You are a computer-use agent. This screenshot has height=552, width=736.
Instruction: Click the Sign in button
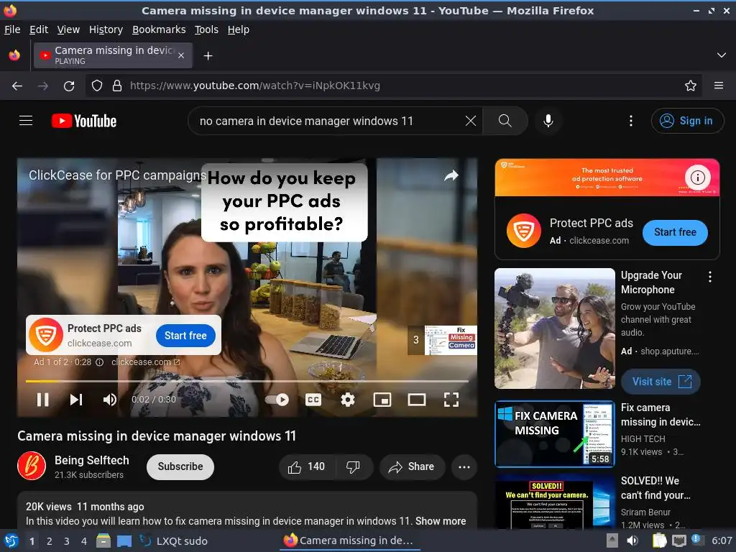point(687,121)
